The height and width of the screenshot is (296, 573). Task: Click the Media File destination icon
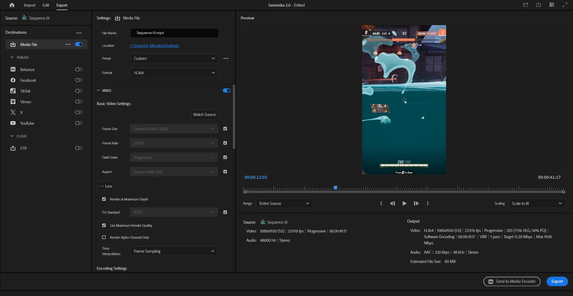[13, 44]
